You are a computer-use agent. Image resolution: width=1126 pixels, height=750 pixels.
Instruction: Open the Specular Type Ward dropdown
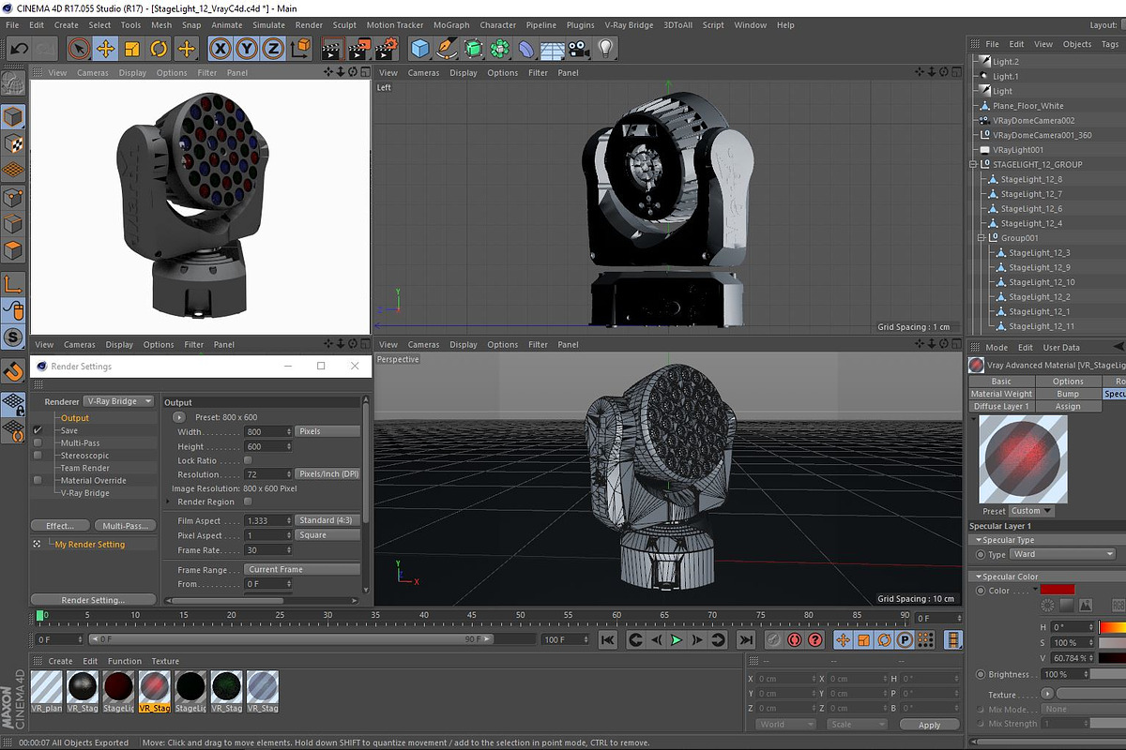click(x=1062, y=554)
